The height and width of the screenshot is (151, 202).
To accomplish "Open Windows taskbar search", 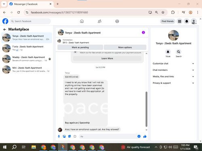I will [14, 147].
